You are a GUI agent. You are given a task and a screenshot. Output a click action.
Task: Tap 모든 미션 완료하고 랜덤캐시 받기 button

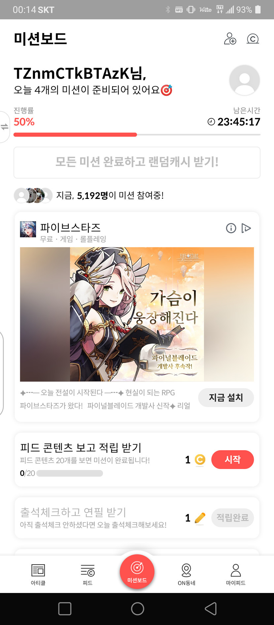coord(137,163)
